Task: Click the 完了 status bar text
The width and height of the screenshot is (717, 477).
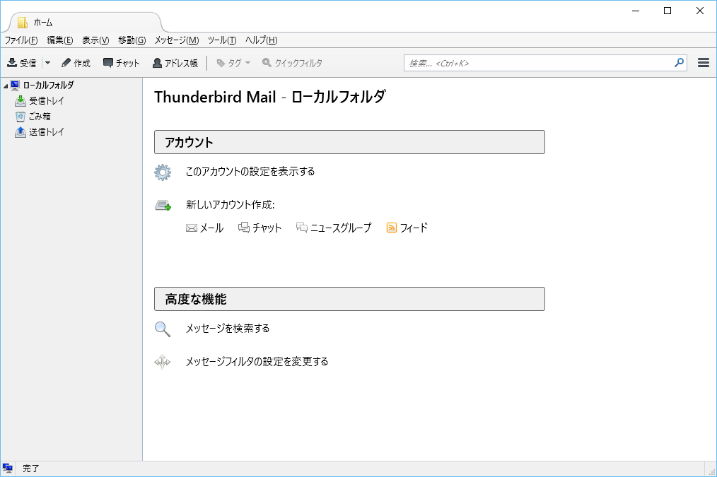Action: (30, 469)
